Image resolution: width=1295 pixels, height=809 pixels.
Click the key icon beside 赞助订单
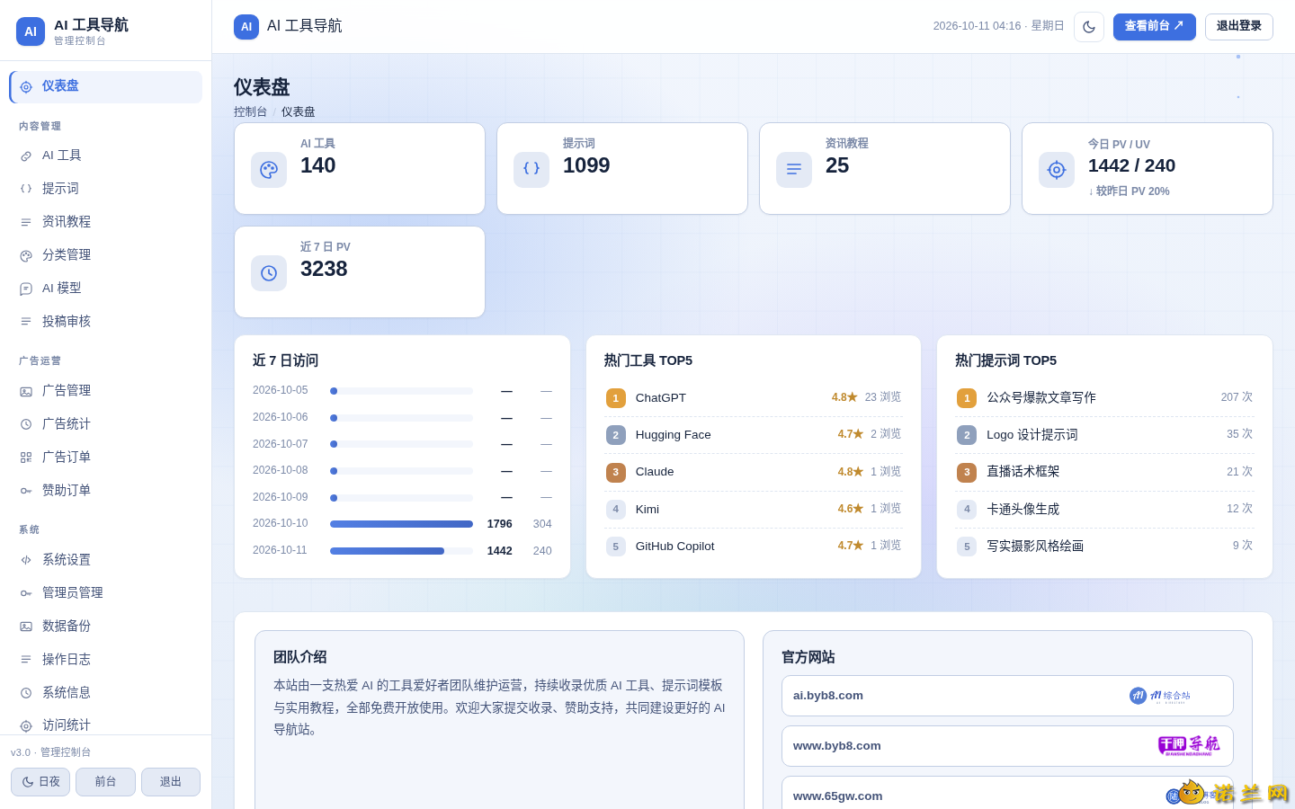26,491
